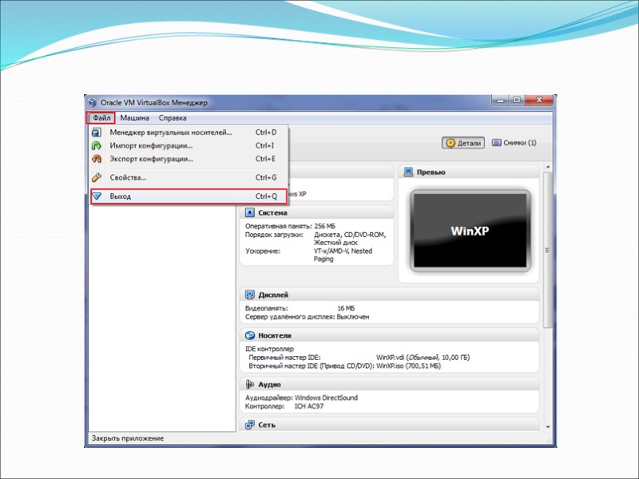
Task: Click 'Сервер удалённого дисплея: Выключен' line
Action: click(x=307, y=317)
